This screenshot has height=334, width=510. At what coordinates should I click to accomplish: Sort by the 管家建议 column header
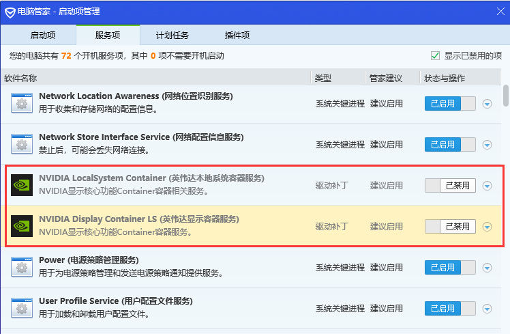click(393, 78)
